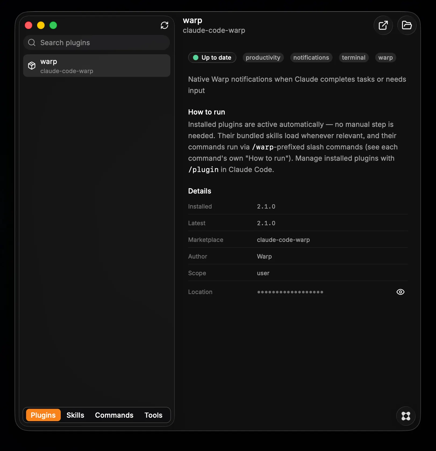Close the window with the red button
Viewport: 436px width, 451px height.
click(x=28, y=25)
